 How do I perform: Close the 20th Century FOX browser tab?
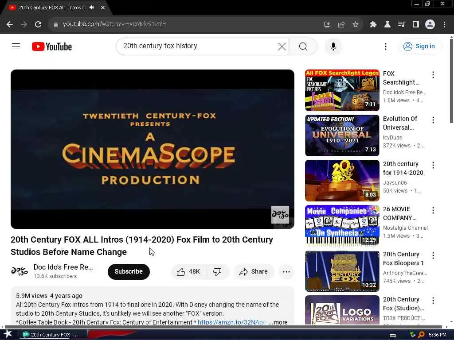click(x=103, y=8)
